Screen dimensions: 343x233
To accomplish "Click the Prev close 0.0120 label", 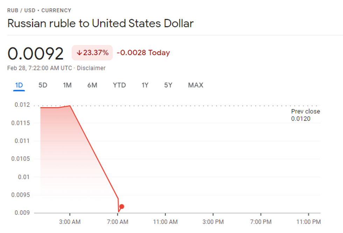I will pyautogui.click(x=305, y=115).
